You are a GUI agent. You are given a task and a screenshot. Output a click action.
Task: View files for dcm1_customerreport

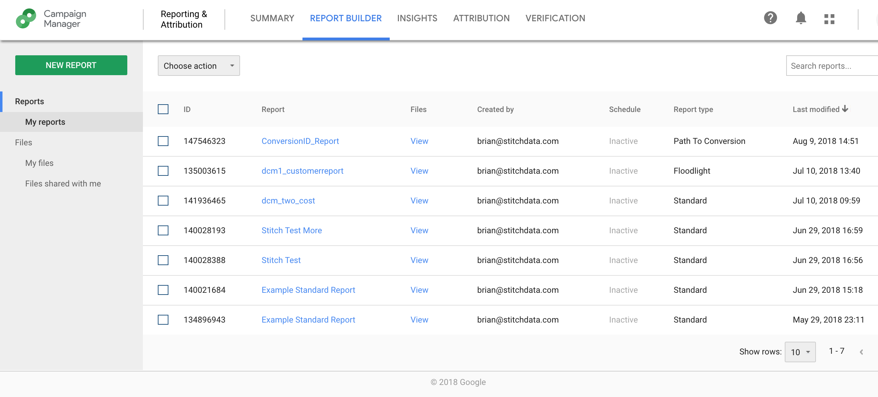tap(419, 171)
